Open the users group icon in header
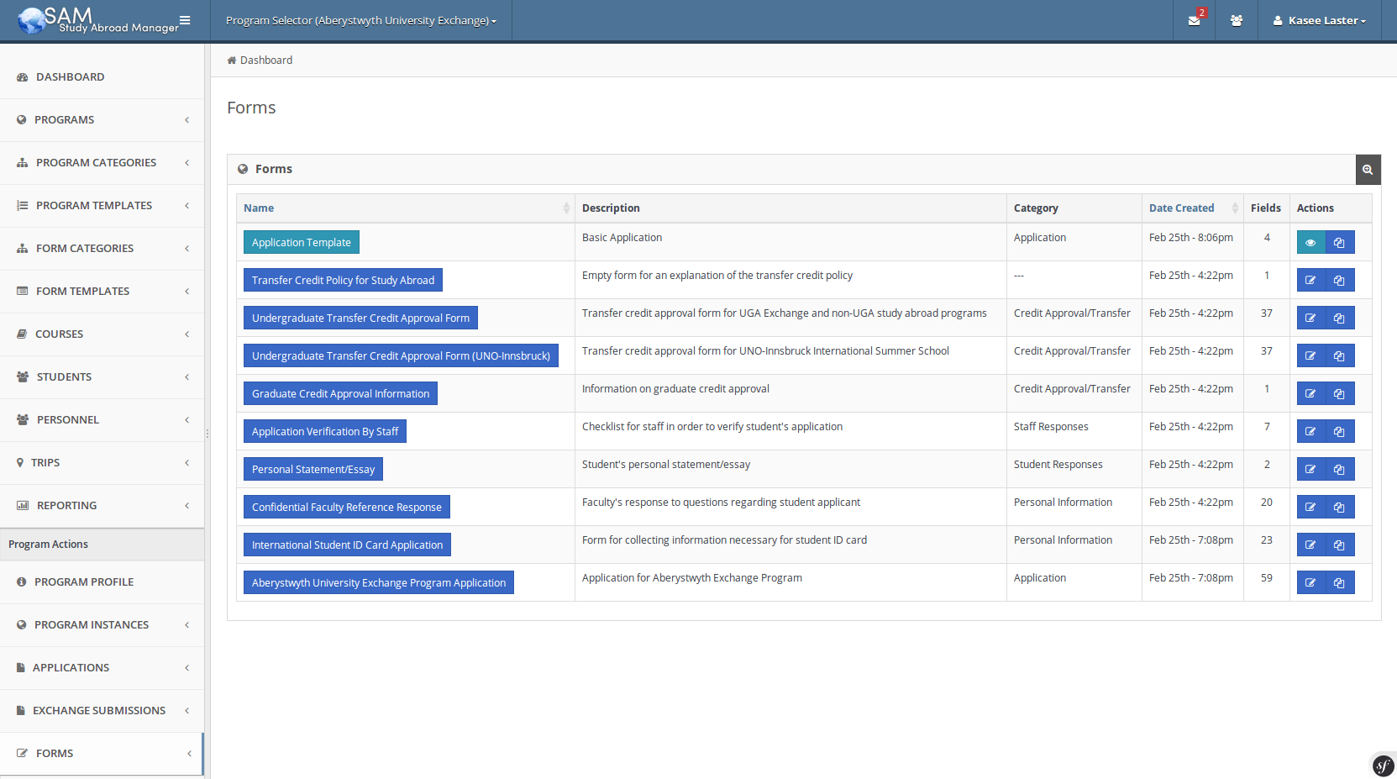Viewport: 1397px width, 779px height. (x=1237, y=20)
